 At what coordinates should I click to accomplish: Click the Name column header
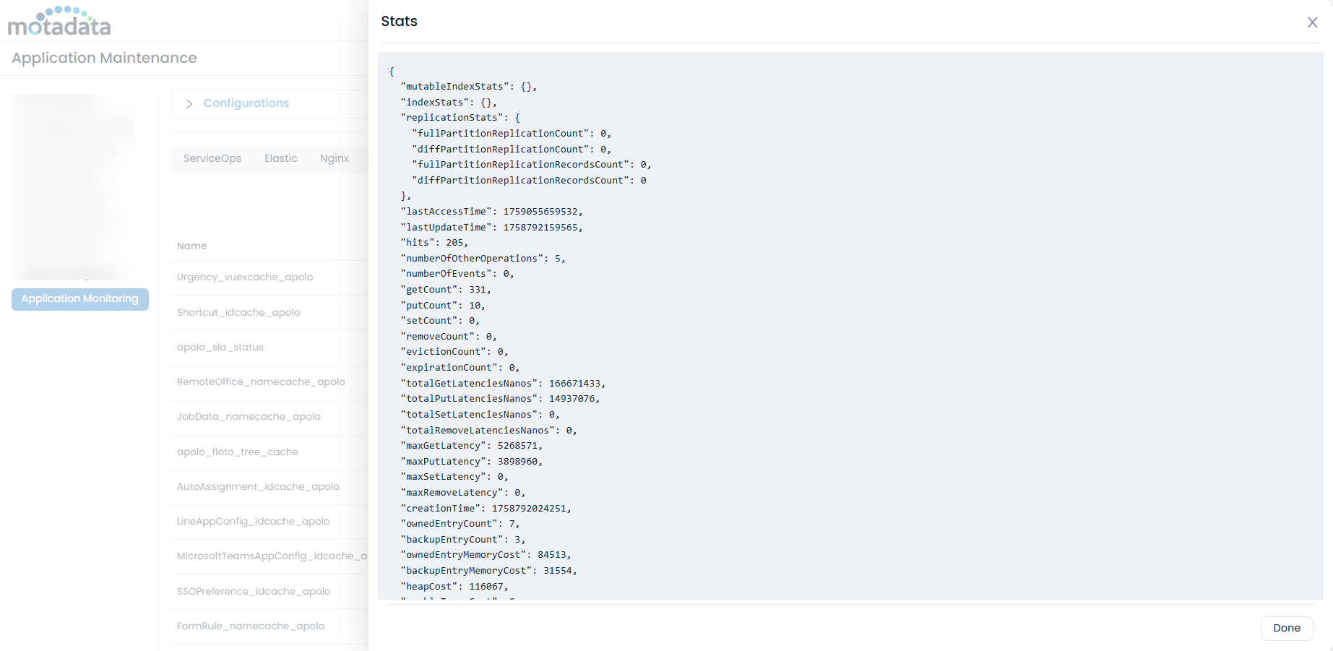tap(191, 246)
